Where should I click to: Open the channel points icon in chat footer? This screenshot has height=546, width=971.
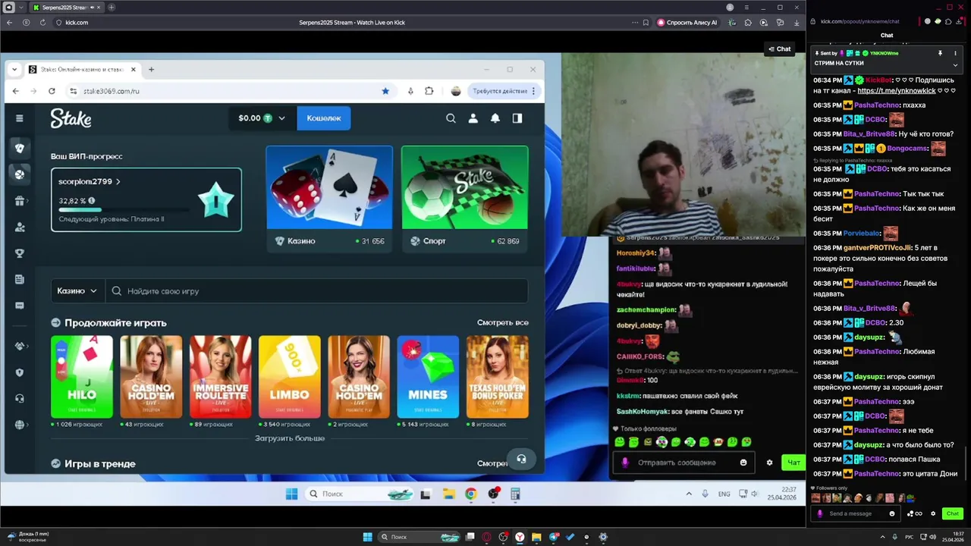pos(914,513)
